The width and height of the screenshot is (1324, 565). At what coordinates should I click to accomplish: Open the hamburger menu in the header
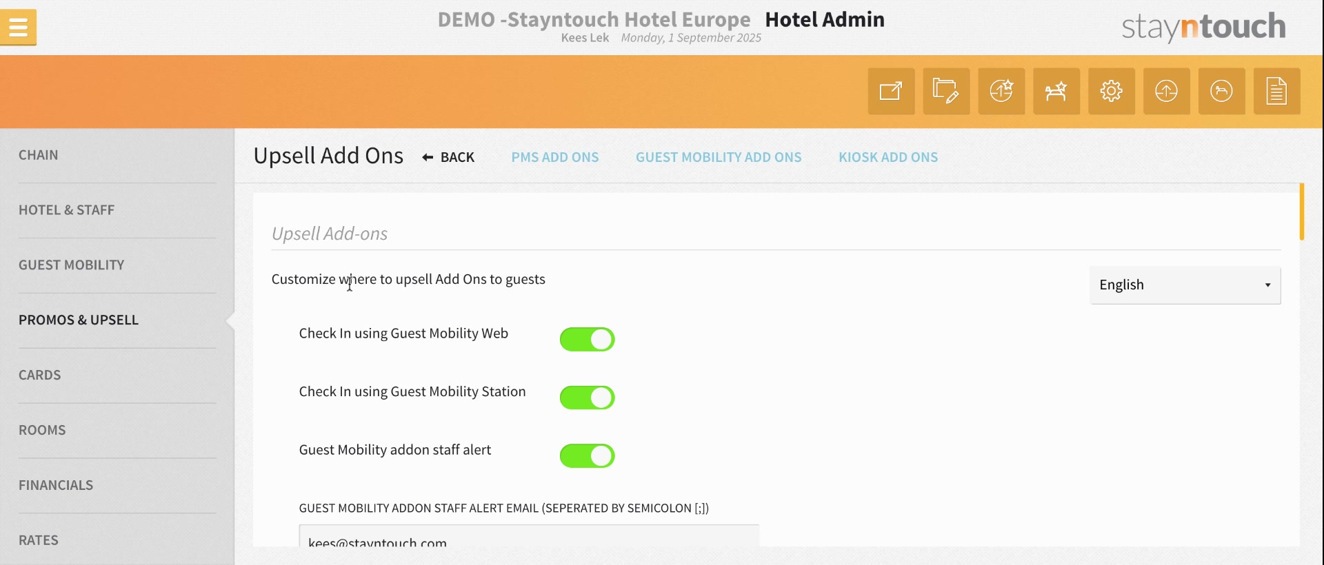click(x=19, y=28)
